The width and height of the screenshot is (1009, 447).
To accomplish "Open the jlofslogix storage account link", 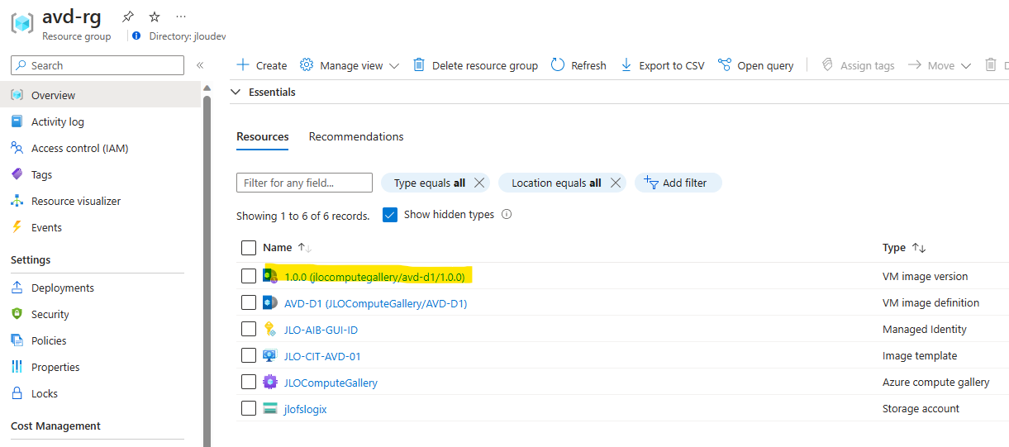I will coord(306,409).
